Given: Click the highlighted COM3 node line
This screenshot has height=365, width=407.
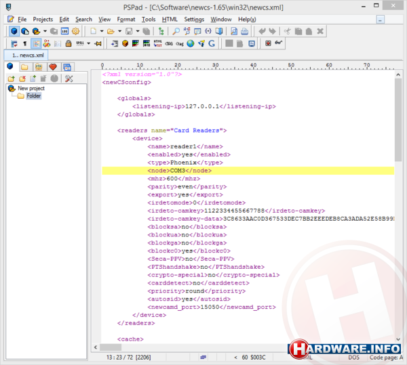Looking at the screenshot, I should [248, 171].
